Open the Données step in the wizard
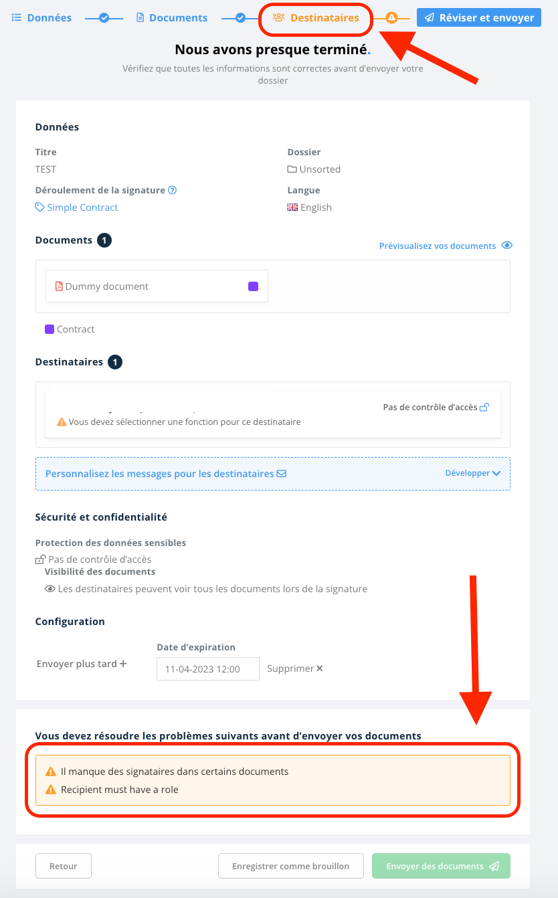Screen dimensions: 558x898 tap(41, 18)
